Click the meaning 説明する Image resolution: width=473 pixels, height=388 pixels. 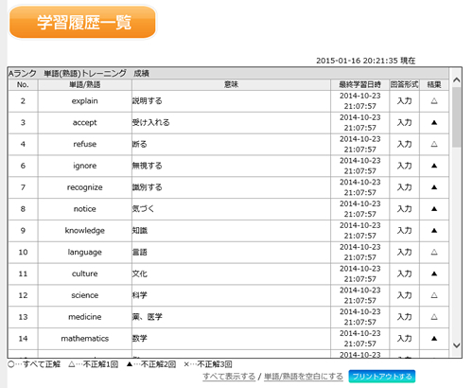click(x=148, y=101)
